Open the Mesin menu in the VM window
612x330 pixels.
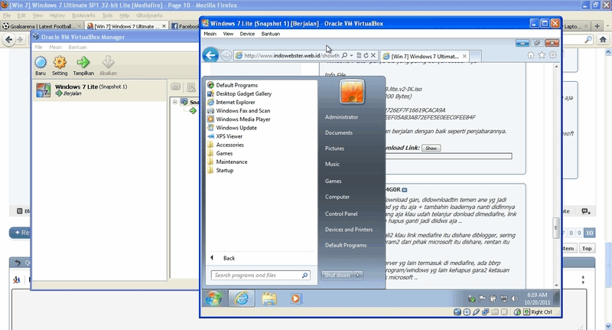pyautogui.click(x=210, y=34)
